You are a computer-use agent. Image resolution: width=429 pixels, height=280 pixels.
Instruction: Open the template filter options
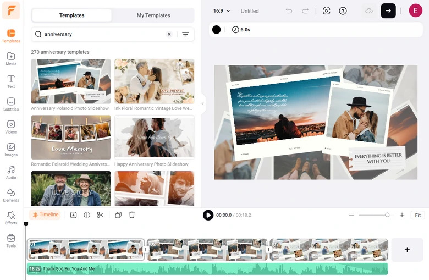coord(185,34)
